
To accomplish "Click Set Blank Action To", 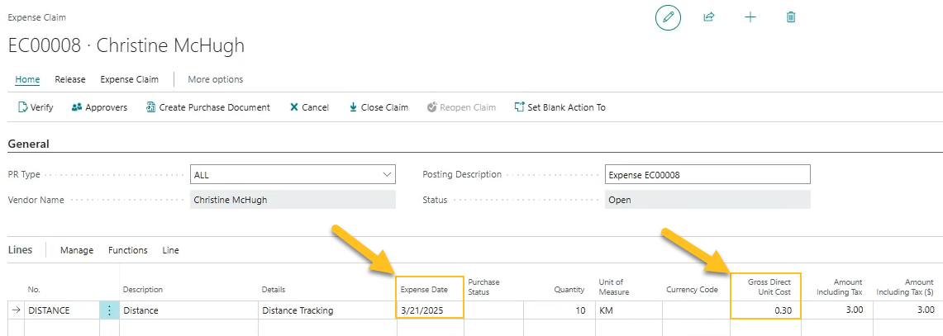I will coord(560,107).
